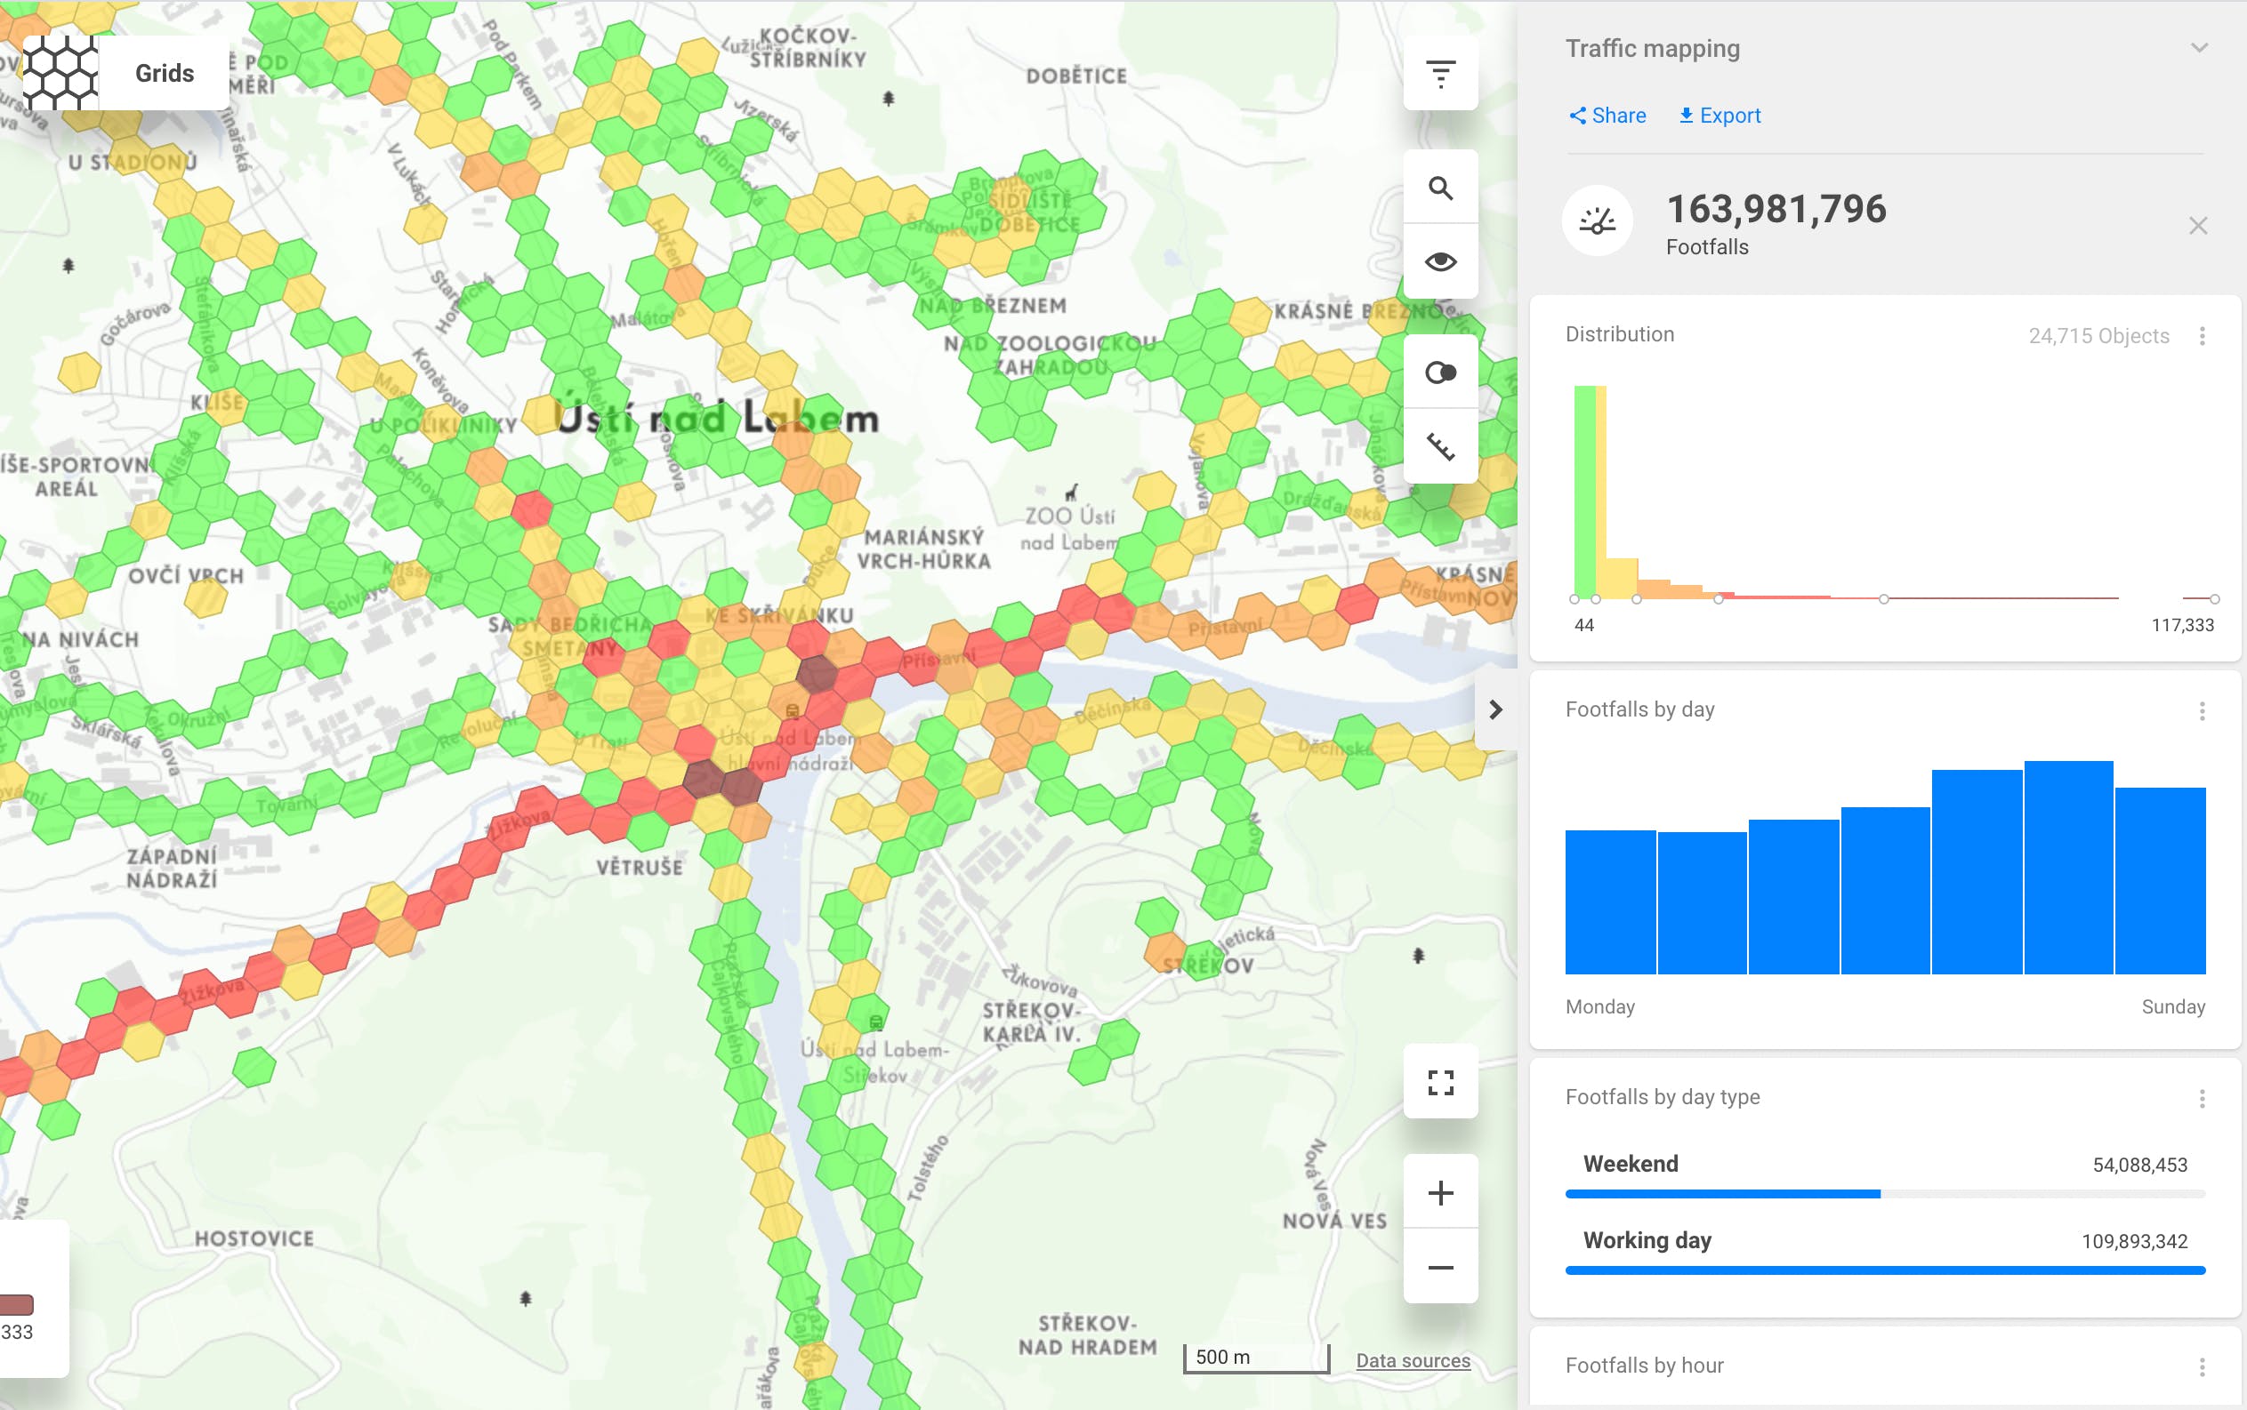2247x1410 pixels.
Task: Toggle layer visibility with the eye icon
Action: 1440,262
